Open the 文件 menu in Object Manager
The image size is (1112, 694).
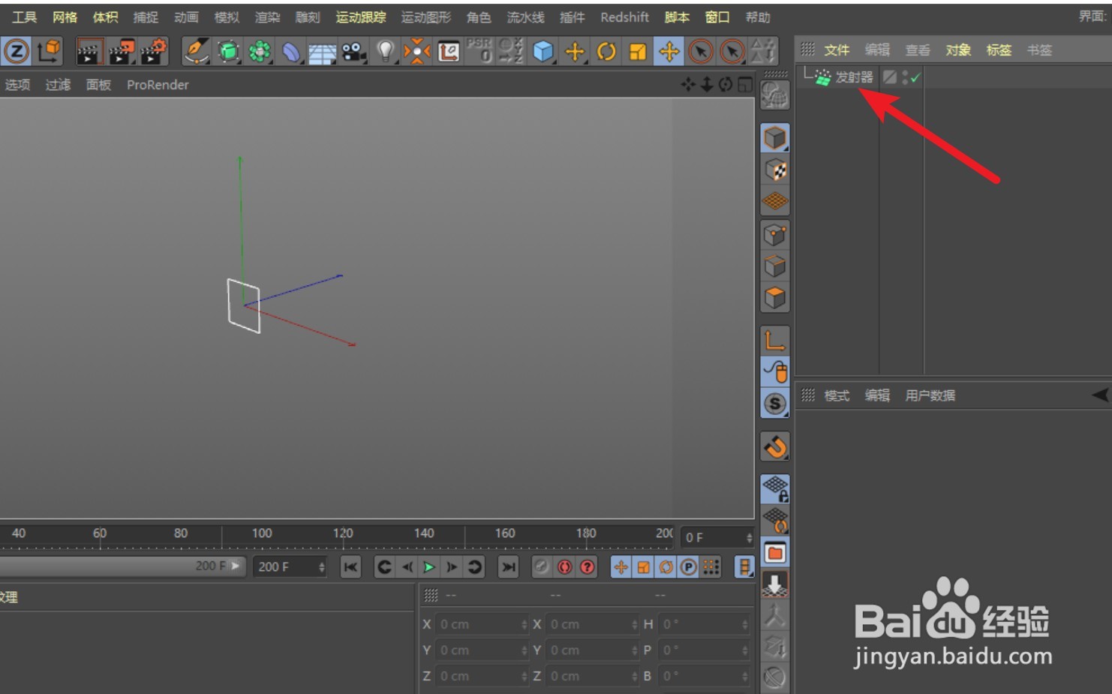(837, 50)
